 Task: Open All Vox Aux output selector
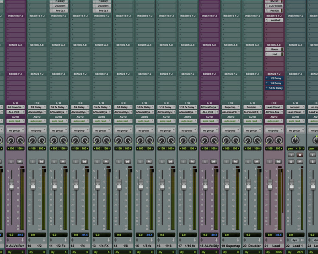274,112
